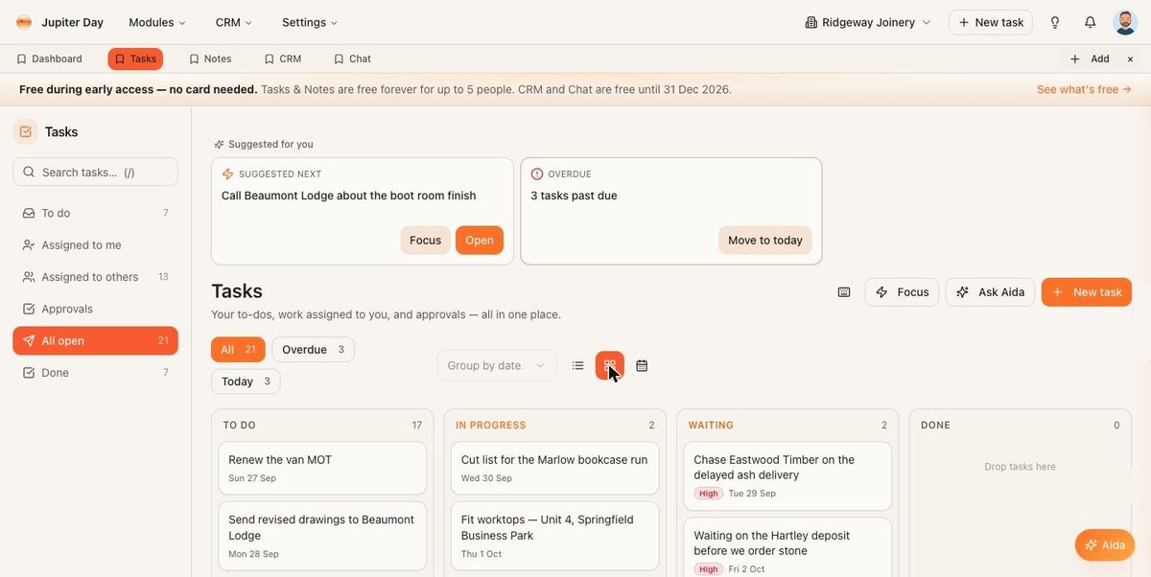
Task: Open Approvals in the sidebar
Action: point(95,309)
